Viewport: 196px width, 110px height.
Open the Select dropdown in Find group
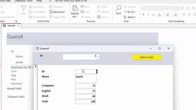(130, 17)
